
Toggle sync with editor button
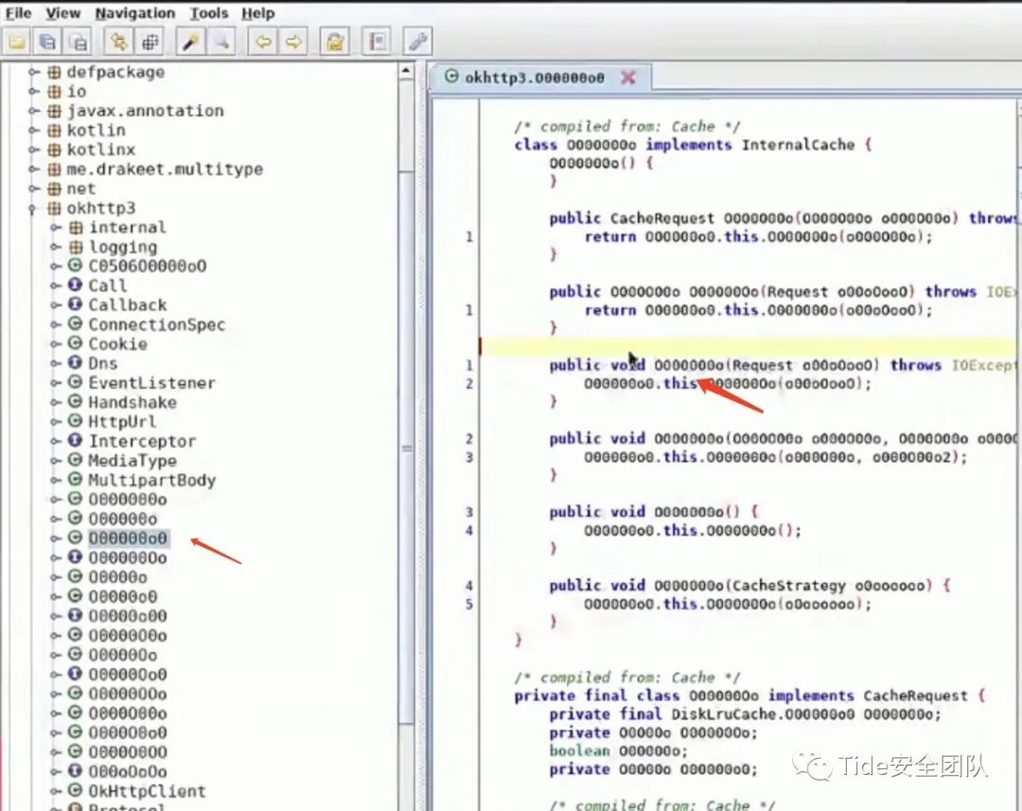pos(118,42)
